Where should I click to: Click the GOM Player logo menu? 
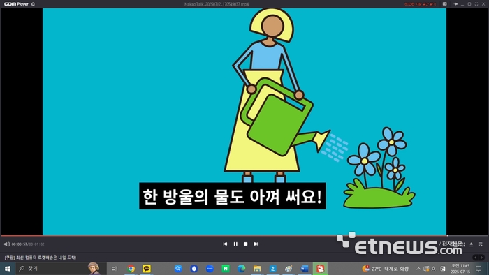[x=16, y=4]
